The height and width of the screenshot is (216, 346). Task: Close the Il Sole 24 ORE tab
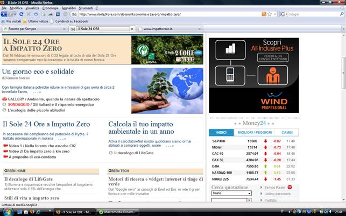132,29
